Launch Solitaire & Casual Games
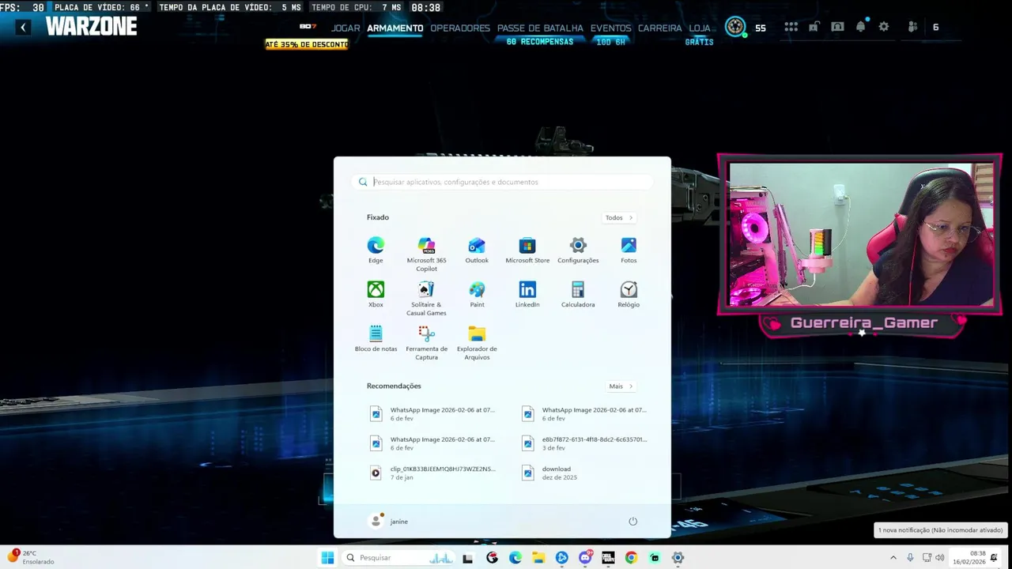Image resolution: width=1012 pixels, height=569 pixels. tap(426, 299)
